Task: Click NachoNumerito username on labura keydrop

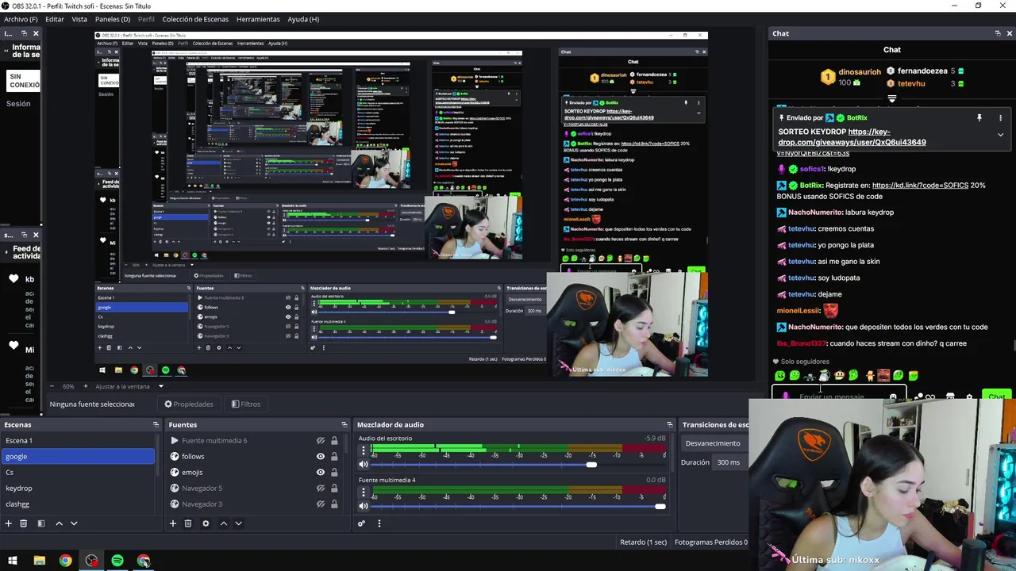Action: click(815, 213)
